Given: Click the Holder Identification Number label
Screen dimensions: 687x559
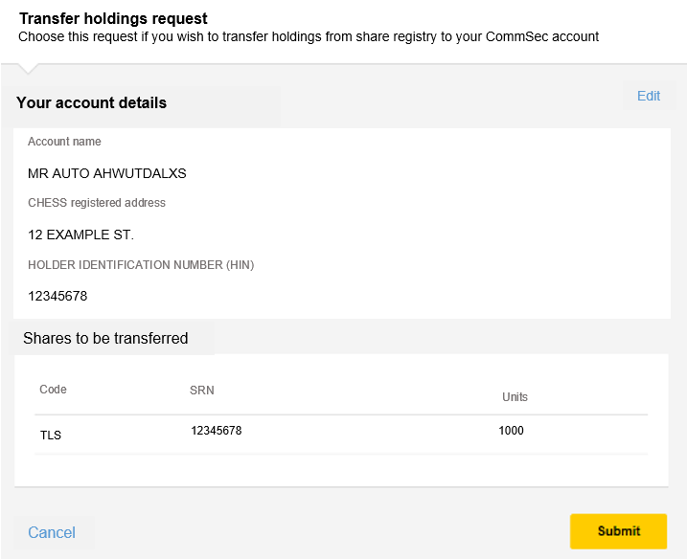Looking at the screenshot, I should 141,265.
